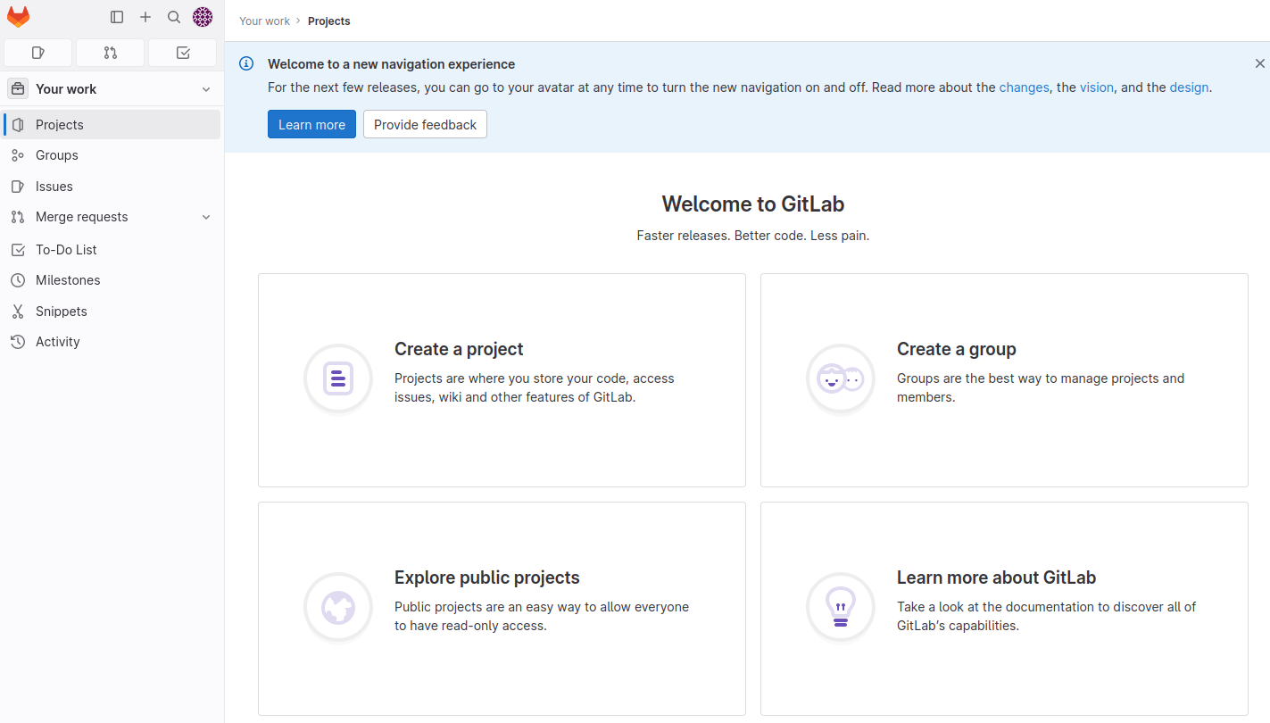This screenshot has width=1270, height=723.
Task: Click the GitLab fox logo
Action: pyautogui.click(x=18, y=17)
